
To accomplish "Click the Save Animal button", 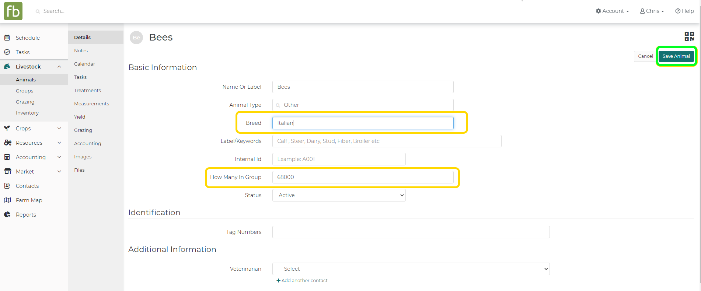I will coord(676,56).
